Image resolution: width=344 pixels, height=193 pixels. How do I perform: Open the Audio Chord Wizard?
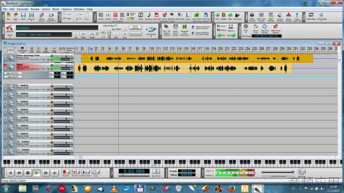(x=175, y=30)
